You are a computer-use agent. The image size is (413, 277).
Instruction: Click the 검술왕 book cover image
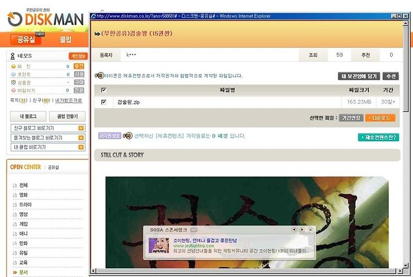[247, 223]
